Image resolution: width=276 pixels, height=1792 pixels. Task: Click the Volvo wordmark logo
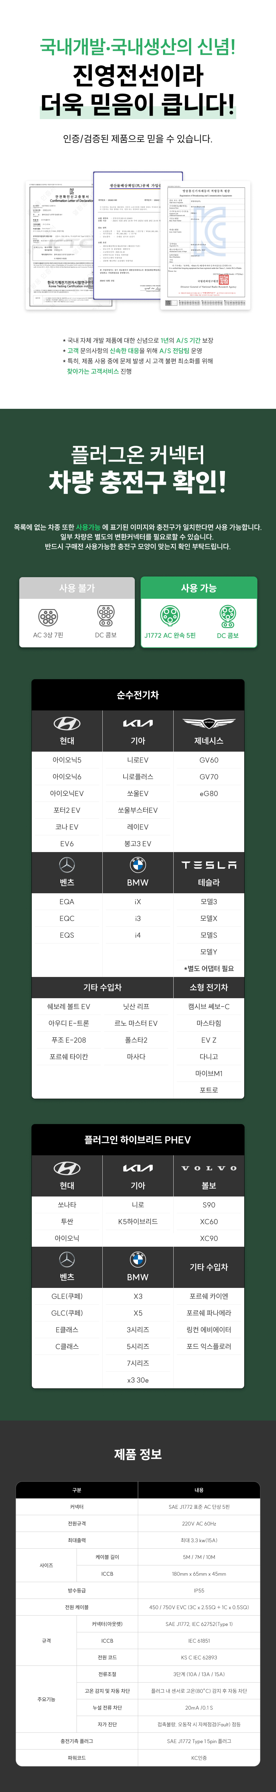(209, 1168)
